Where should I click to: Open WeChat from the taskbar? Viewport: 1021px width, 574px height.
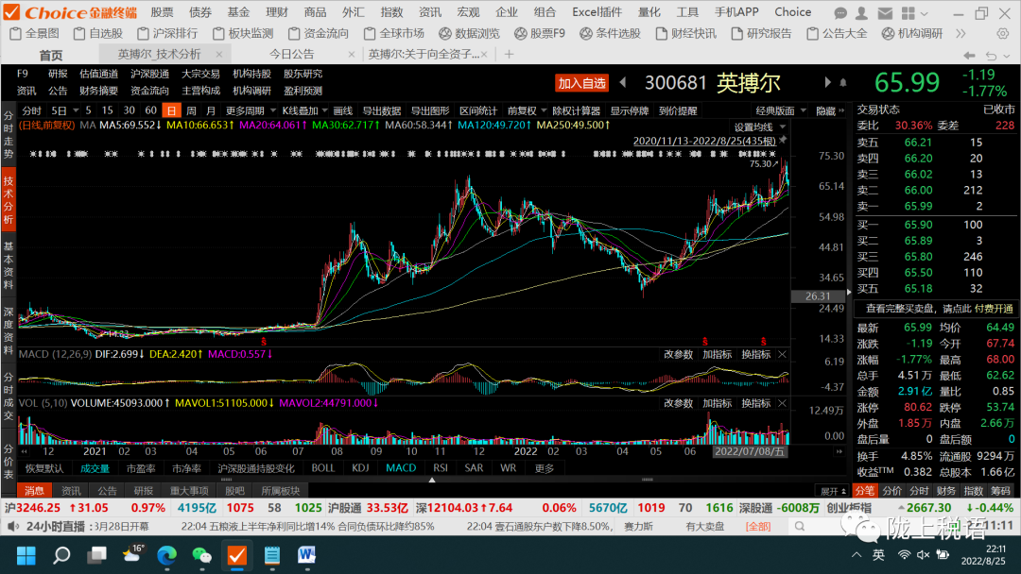[202, 555]
